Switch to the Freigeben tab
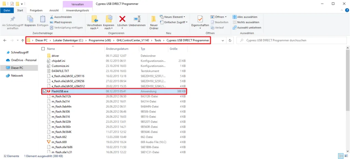Viewport: 350px width, 159px height. tap(36, 10)
